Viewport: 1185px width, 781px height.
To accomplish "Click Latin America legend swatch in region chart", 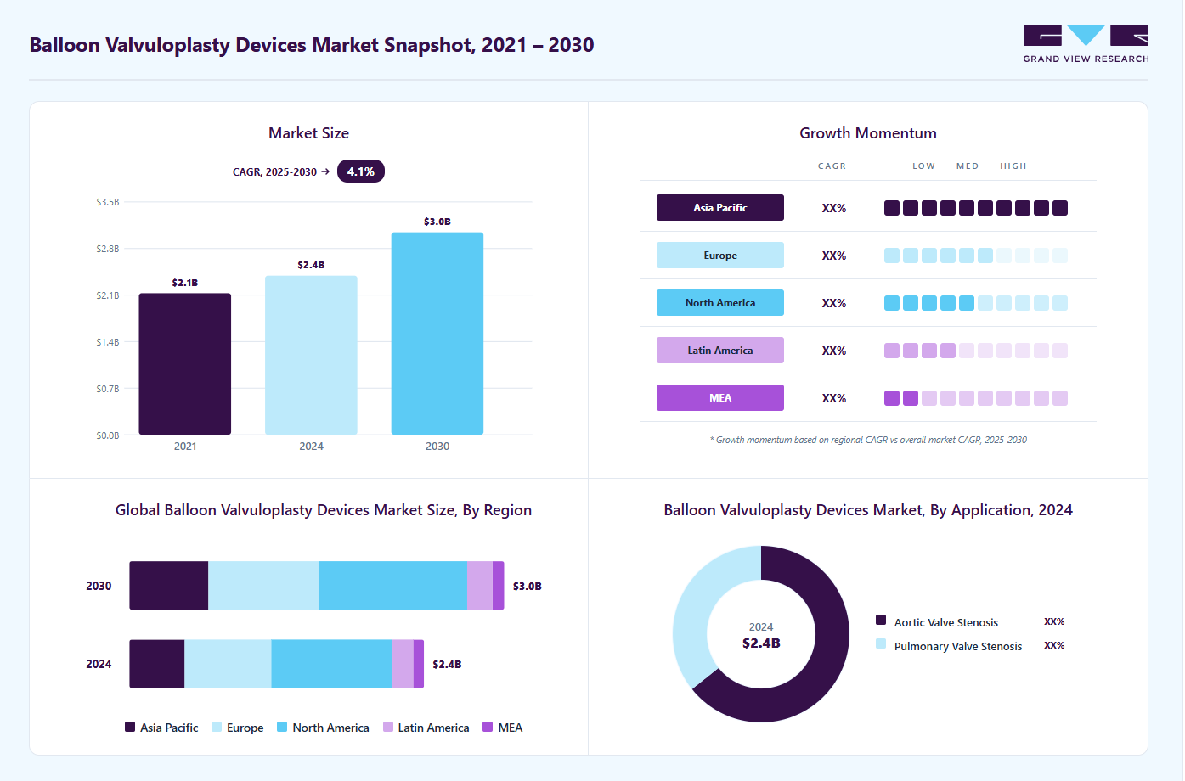I will (388, 727).
